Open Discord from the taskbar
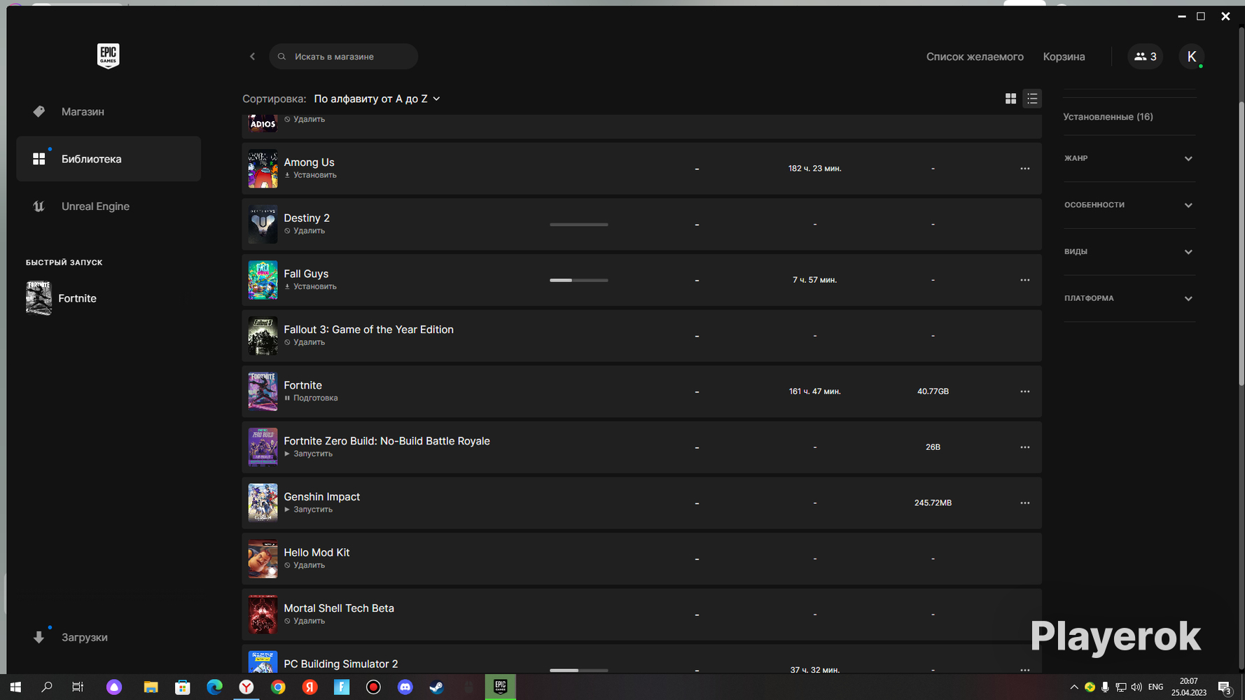 pos(405,687)
